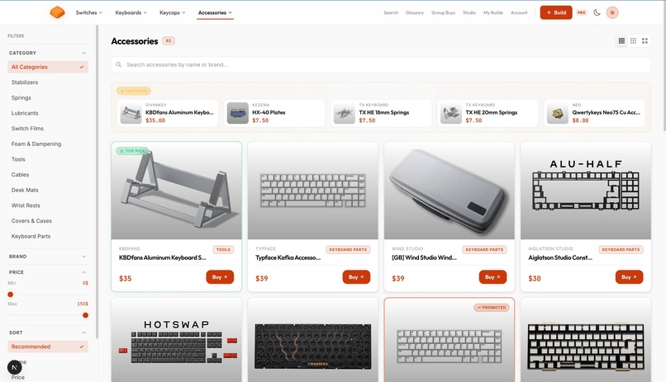The height and width of the screenshot is (382, 666).
Task: Toggle dark mode moon icon
Action: (x=597, y=12)
